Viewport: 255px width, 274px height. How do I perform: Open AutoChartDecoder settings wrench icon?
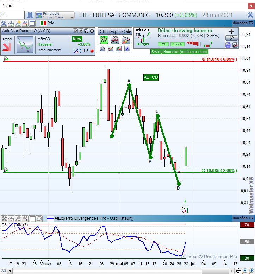click(x=75, y=31)
